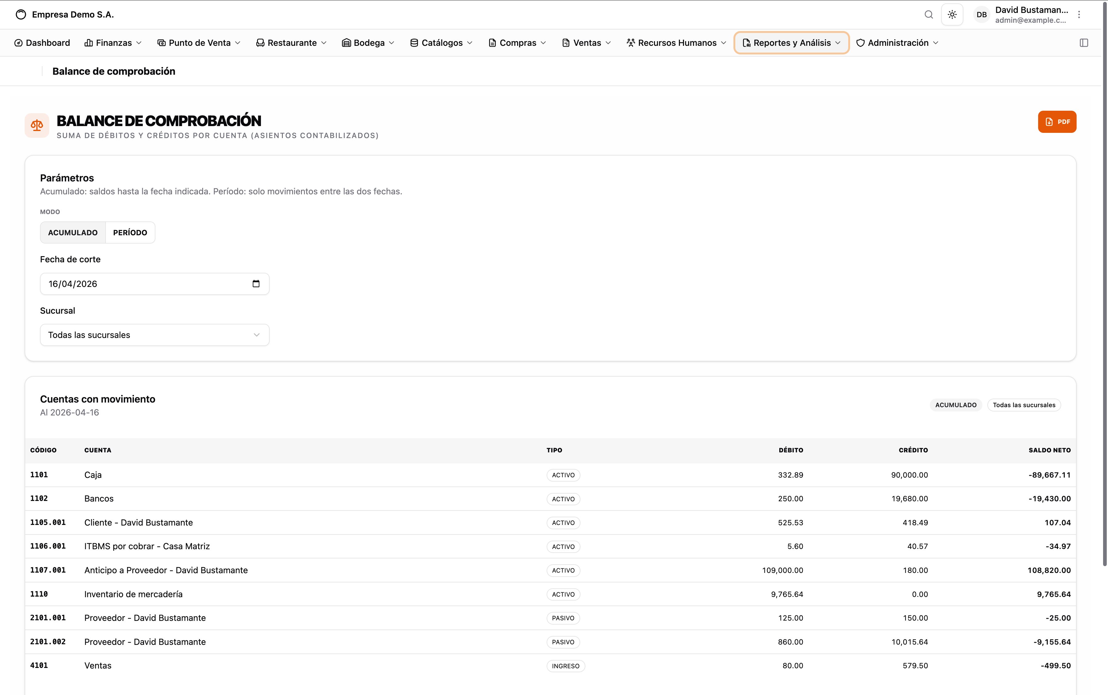Image resolution: width=1108 pixels, height=695 pixels.
Task: Select ACUMULADO mode
Action: pyautogui.click(x=73, y=232)
